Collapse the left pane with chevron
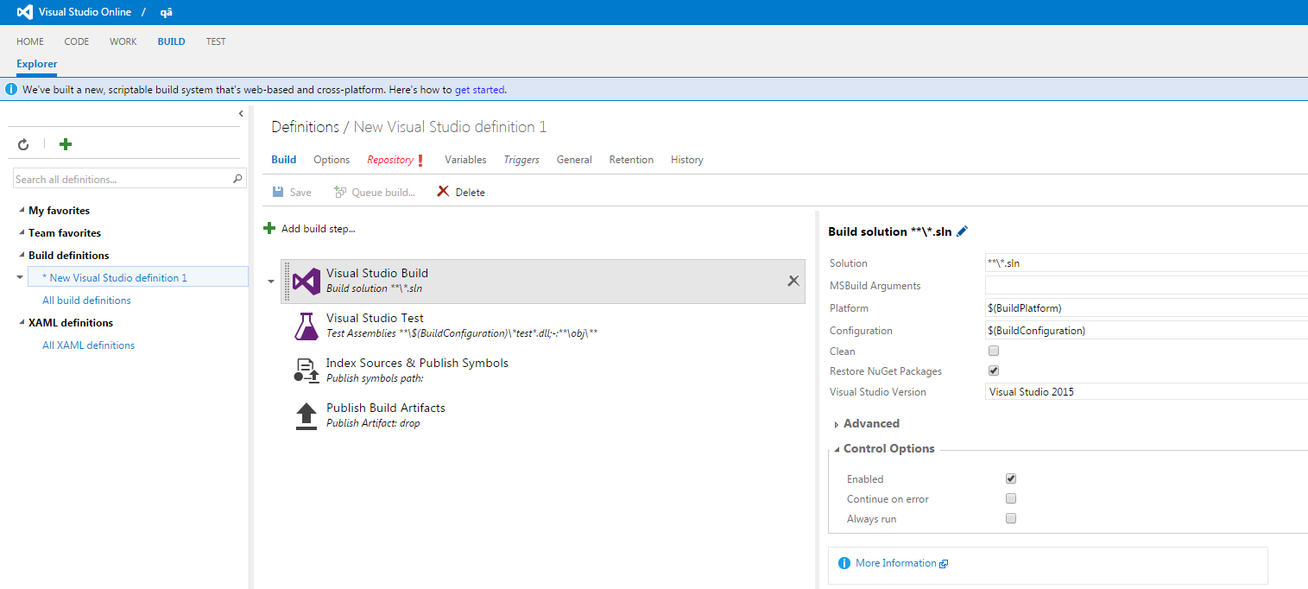Image resolution: width=1308 pixels, height=589 pixels. 241,114
